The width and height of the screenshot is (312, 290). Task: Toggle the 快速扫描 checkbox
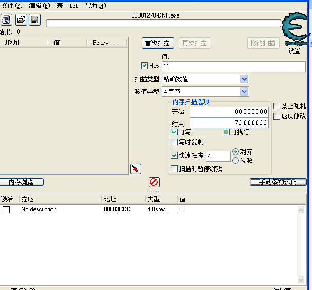click(x=174, y=155)
